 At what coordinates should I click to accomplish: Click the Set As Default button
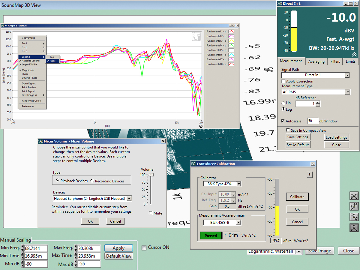pos(298,145)
